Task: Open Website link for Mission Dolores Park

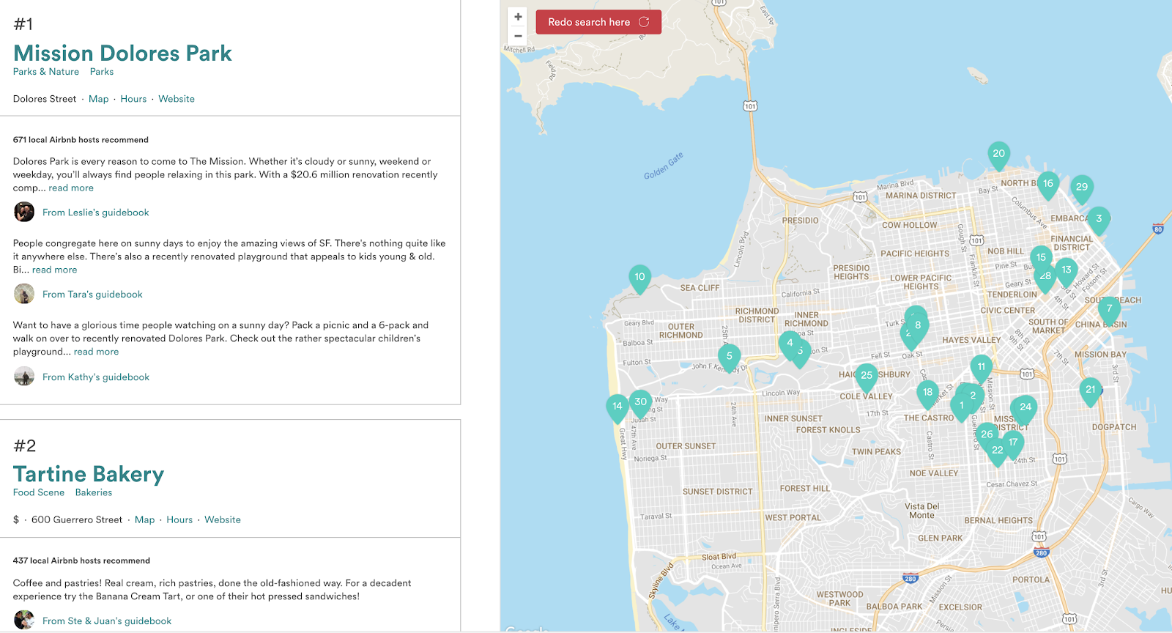Action: tap(177, 99)
